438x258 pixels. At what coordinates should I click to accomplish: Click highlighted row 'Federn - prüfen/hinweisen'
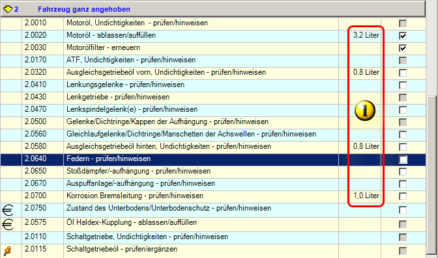213,160
